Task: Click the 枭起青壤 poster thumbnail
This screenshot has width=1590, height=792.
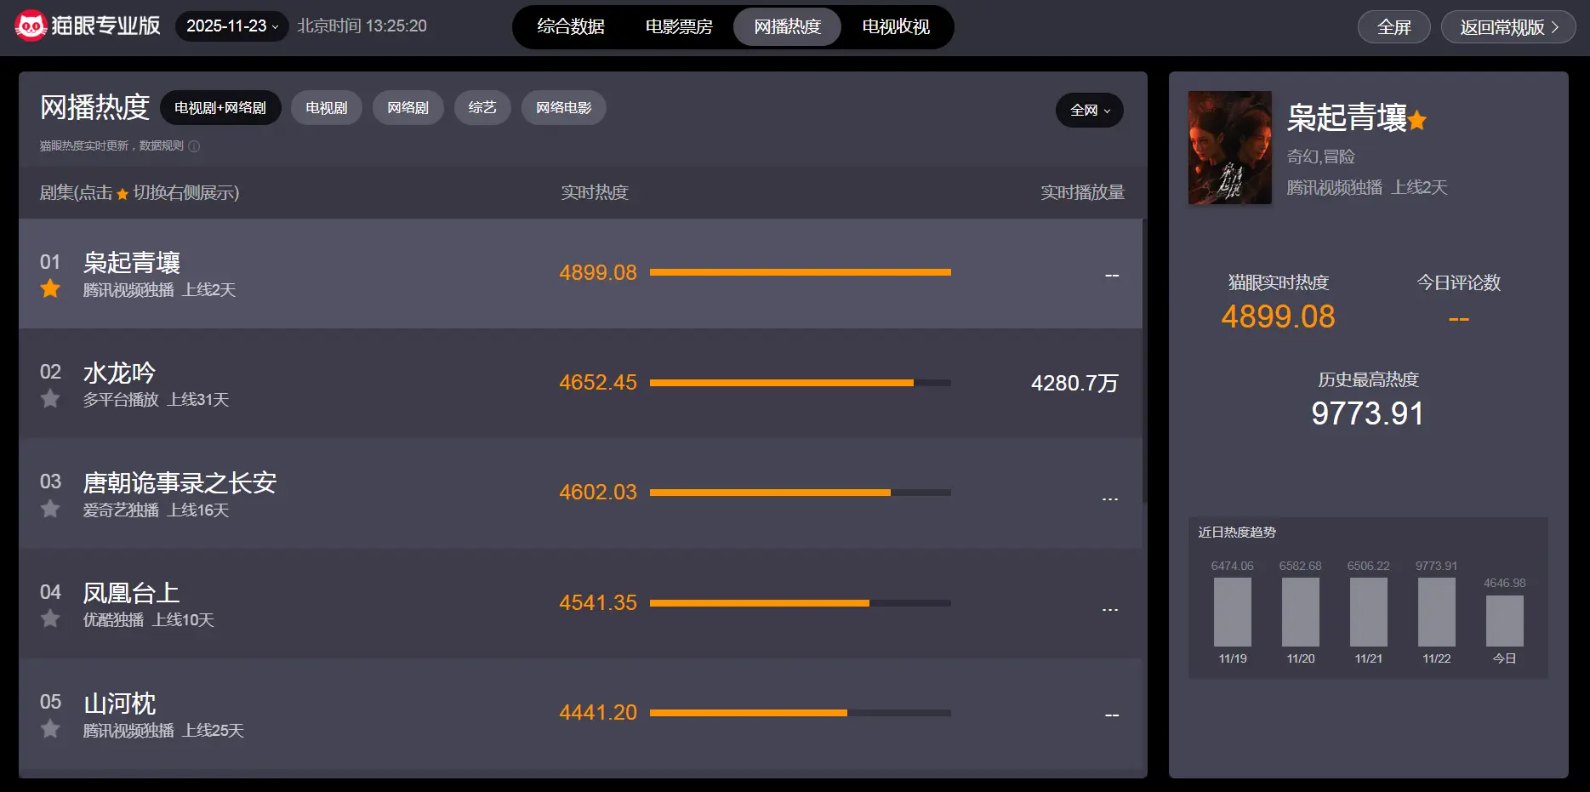Action: point(1229,148)
